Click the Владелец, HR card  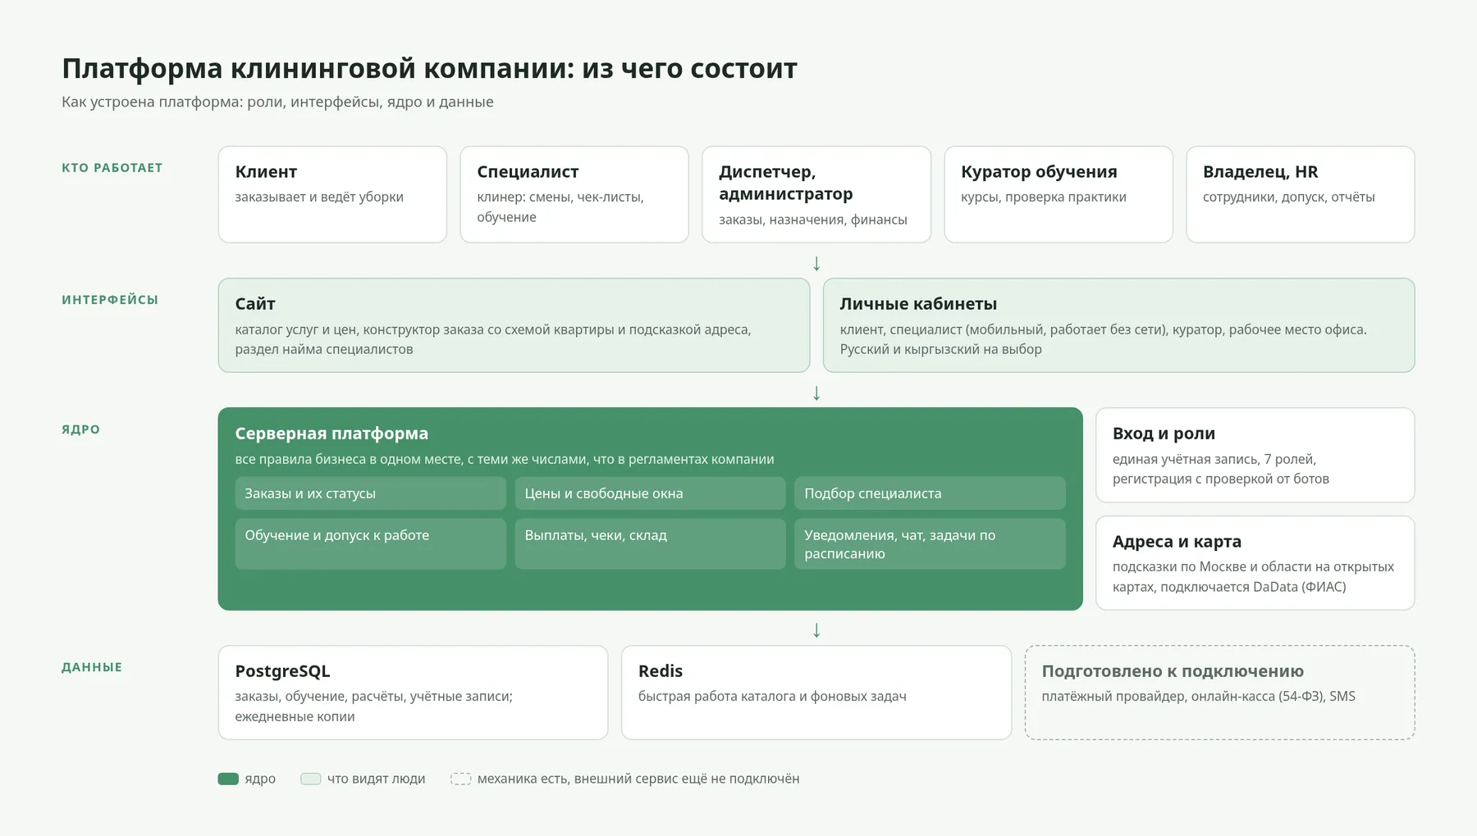(1301, 194)
